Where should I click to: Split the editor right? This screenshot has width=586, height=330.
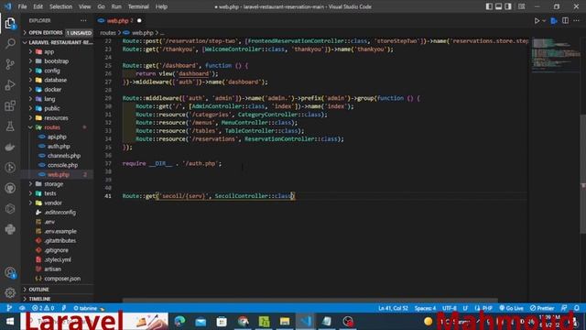point(565,21)
